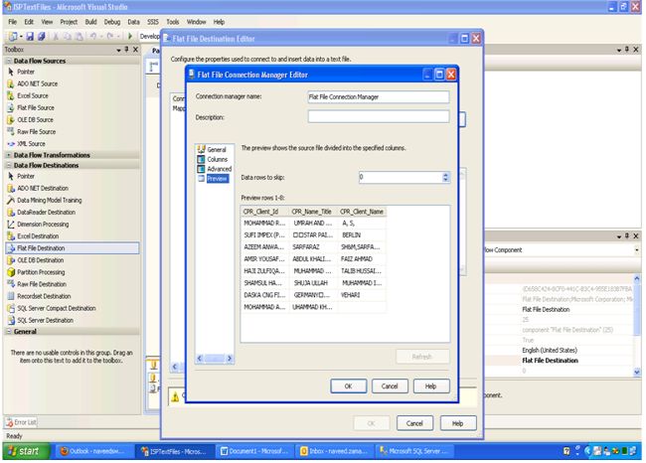The width and height of the screenshot is (646, 463).
Task: Select the Dimension Processing toolbox item
Action: (43, 225)
